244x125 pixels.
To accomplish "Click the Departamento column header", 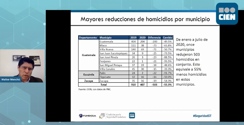I will tap(89, 38).
